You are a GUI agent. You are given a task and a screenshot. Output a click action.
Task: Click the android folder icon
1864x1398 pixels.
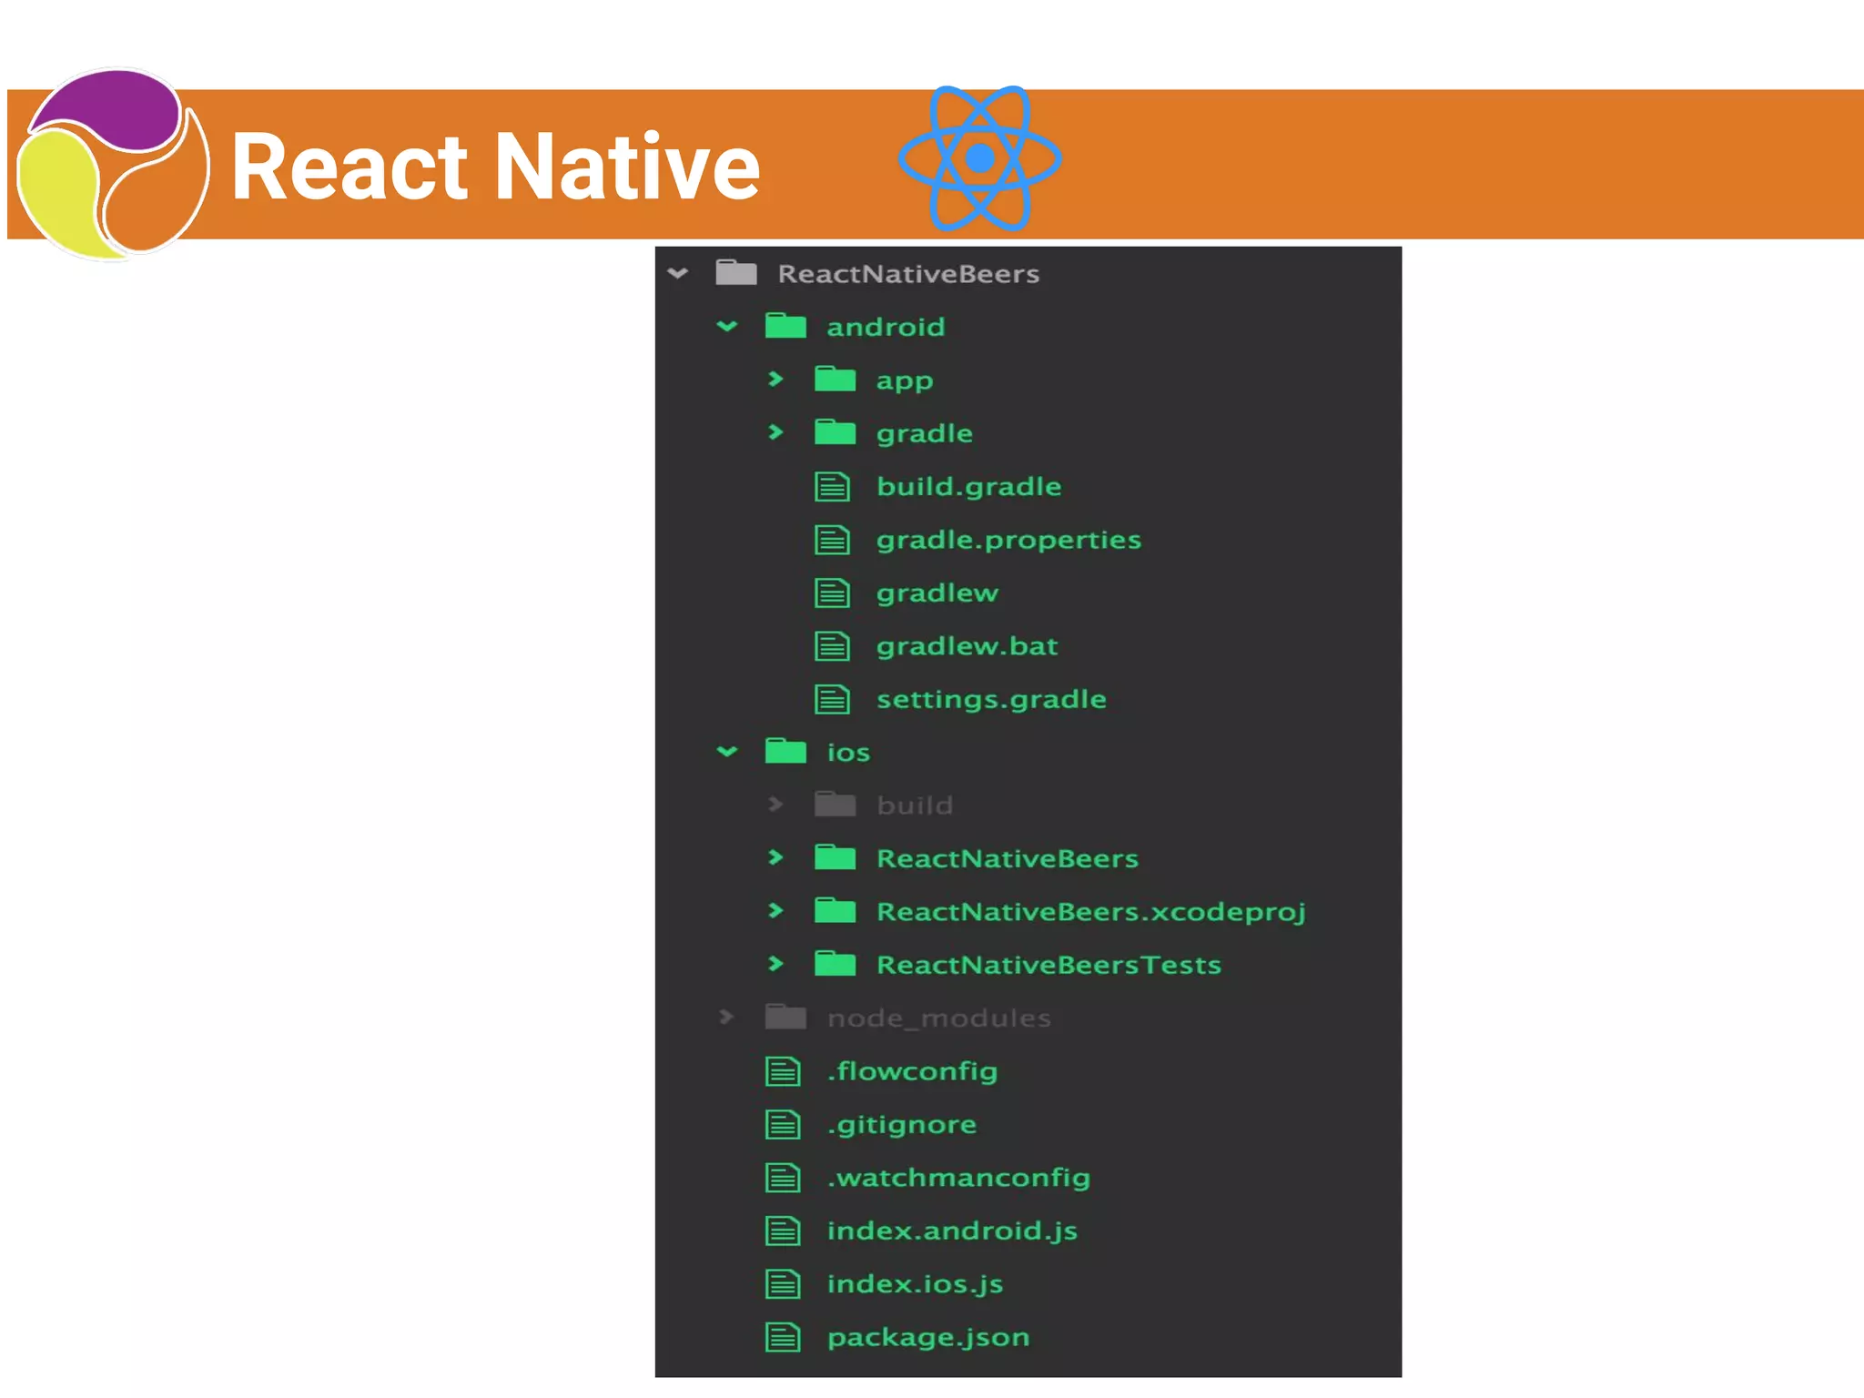click(785, 326)
